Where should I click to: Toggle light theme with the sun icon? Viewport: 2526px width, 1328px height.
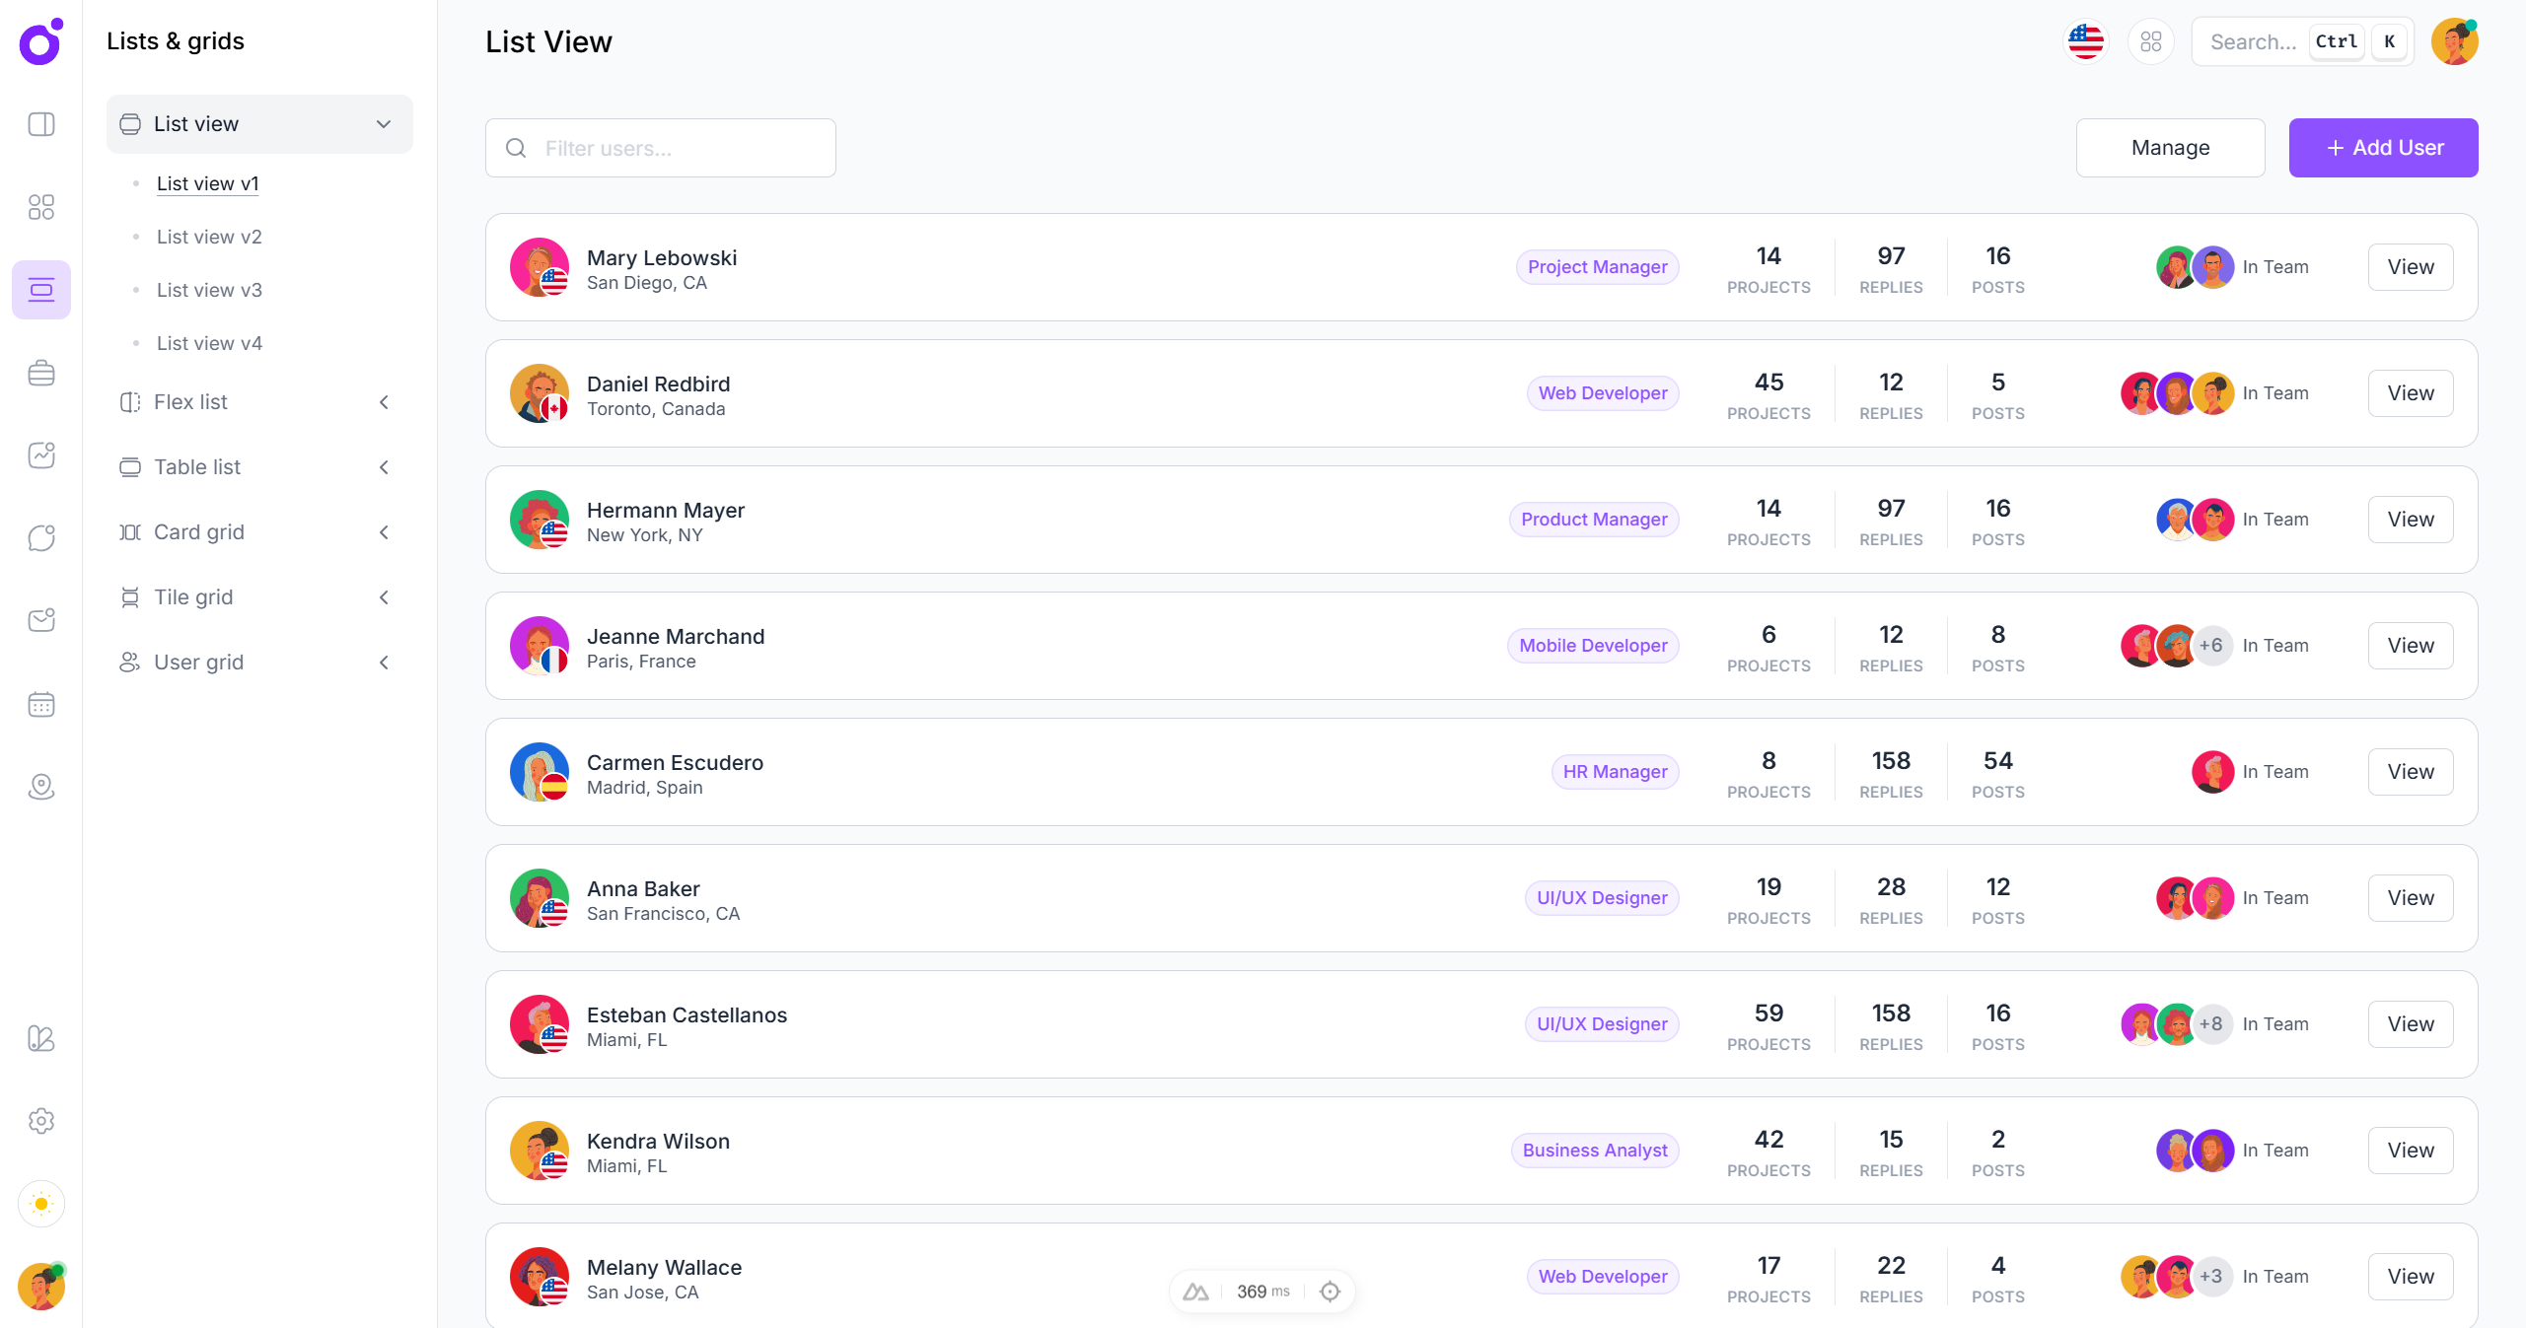tap(41, 1204)
